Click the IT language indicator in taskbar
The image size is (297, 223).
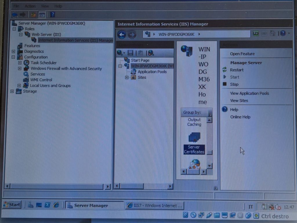tap(251, 207)
